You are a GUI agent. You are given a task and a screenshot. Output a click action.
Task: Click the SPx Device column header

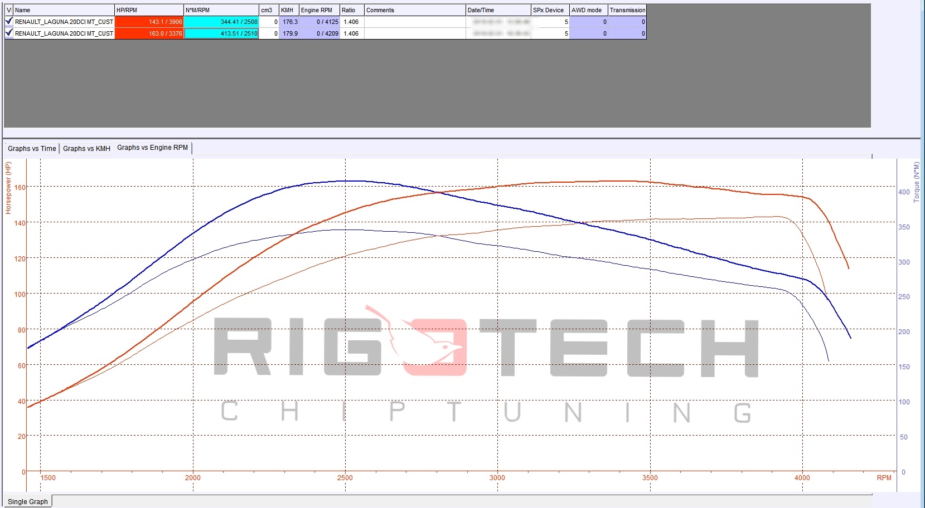click(550, 10)
